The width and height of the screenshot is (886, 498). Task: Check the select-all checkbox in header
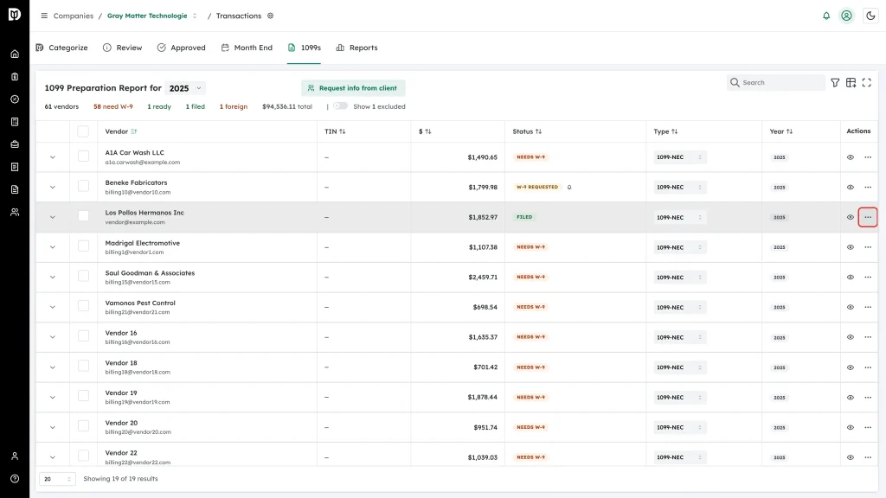click(x=83, y=131)
